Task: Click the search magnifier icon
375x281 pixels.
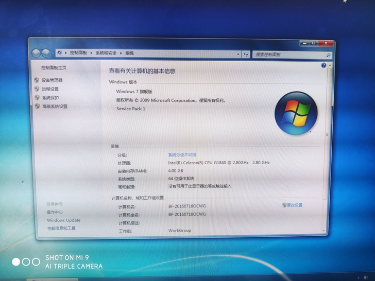Action: [328, 56]
